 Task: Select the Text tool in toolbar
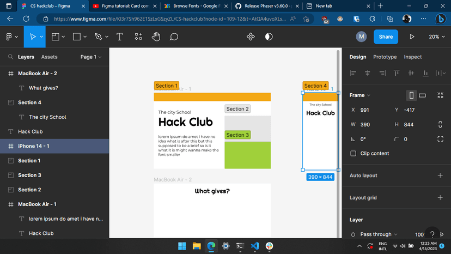(x=119, y=37)
